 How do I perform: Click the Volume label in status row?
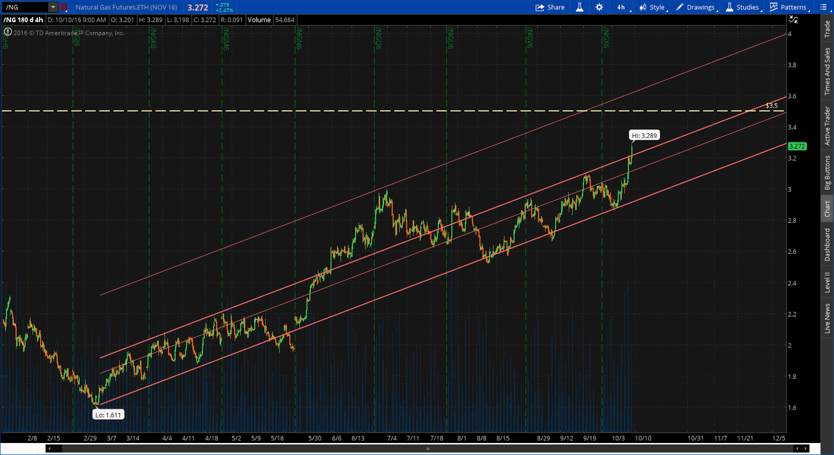click(x=259, y=20)
